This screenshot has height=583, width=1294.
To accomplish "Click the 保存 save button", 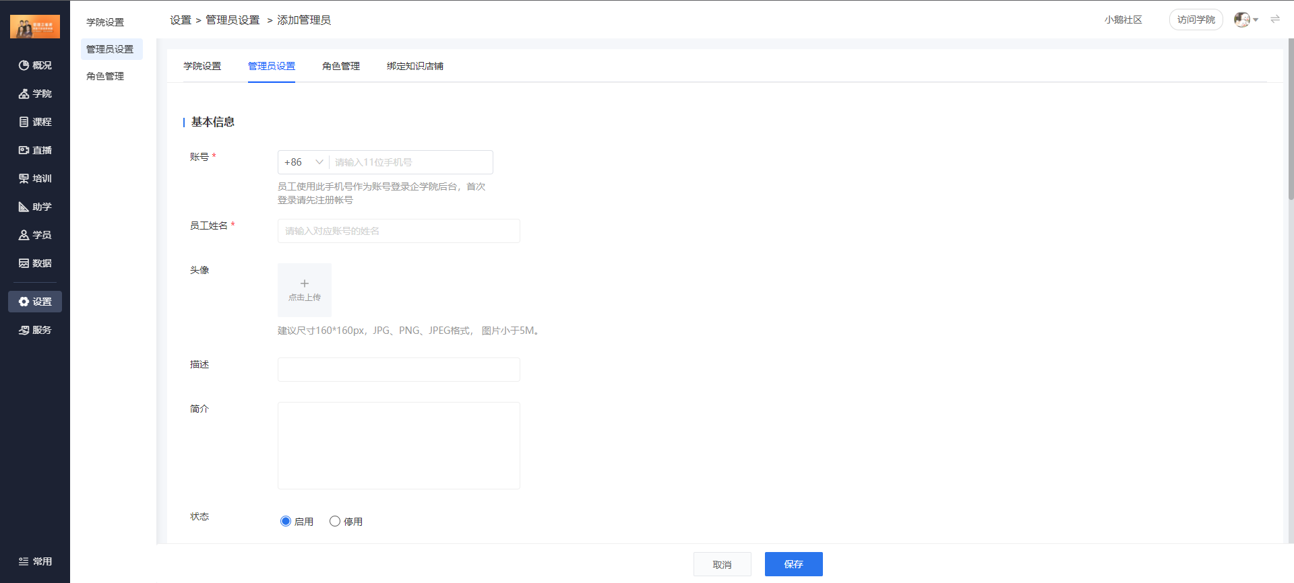I will tap(794, 564).
